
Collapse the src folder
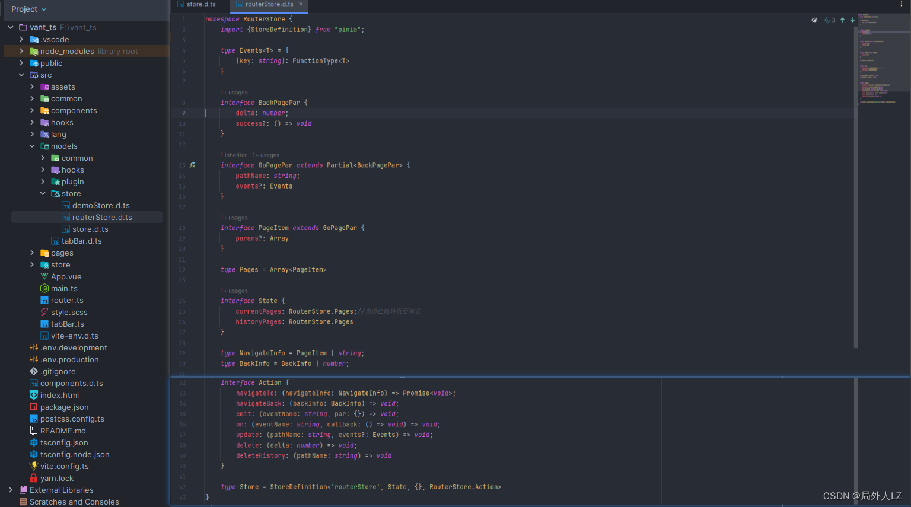coord(21,75)
